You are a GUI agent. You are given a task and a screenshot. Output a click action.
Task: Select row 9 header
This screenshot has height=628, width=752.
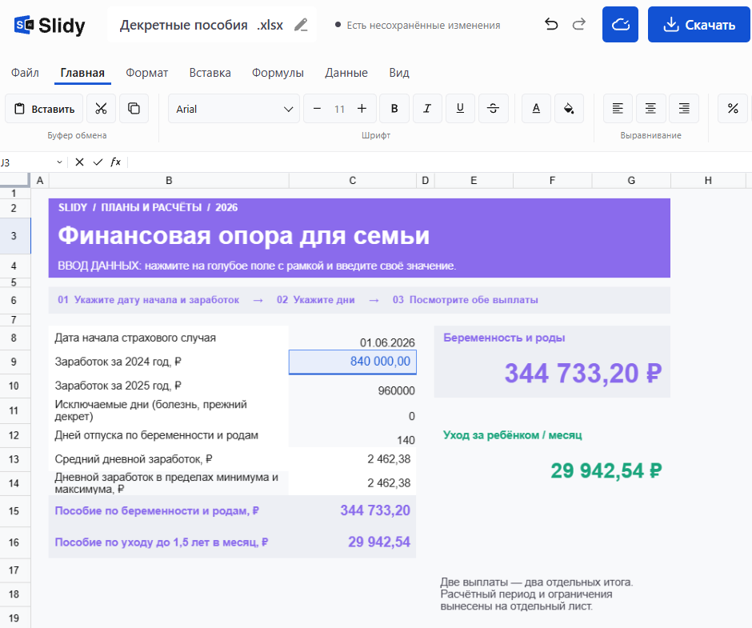click(x=14, y=362)
